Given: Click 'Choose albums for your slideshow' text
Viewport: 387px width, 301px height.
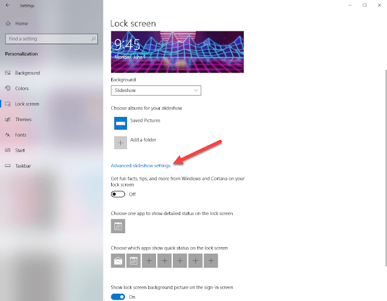Looking at the screenshot, I should (146, 108).
